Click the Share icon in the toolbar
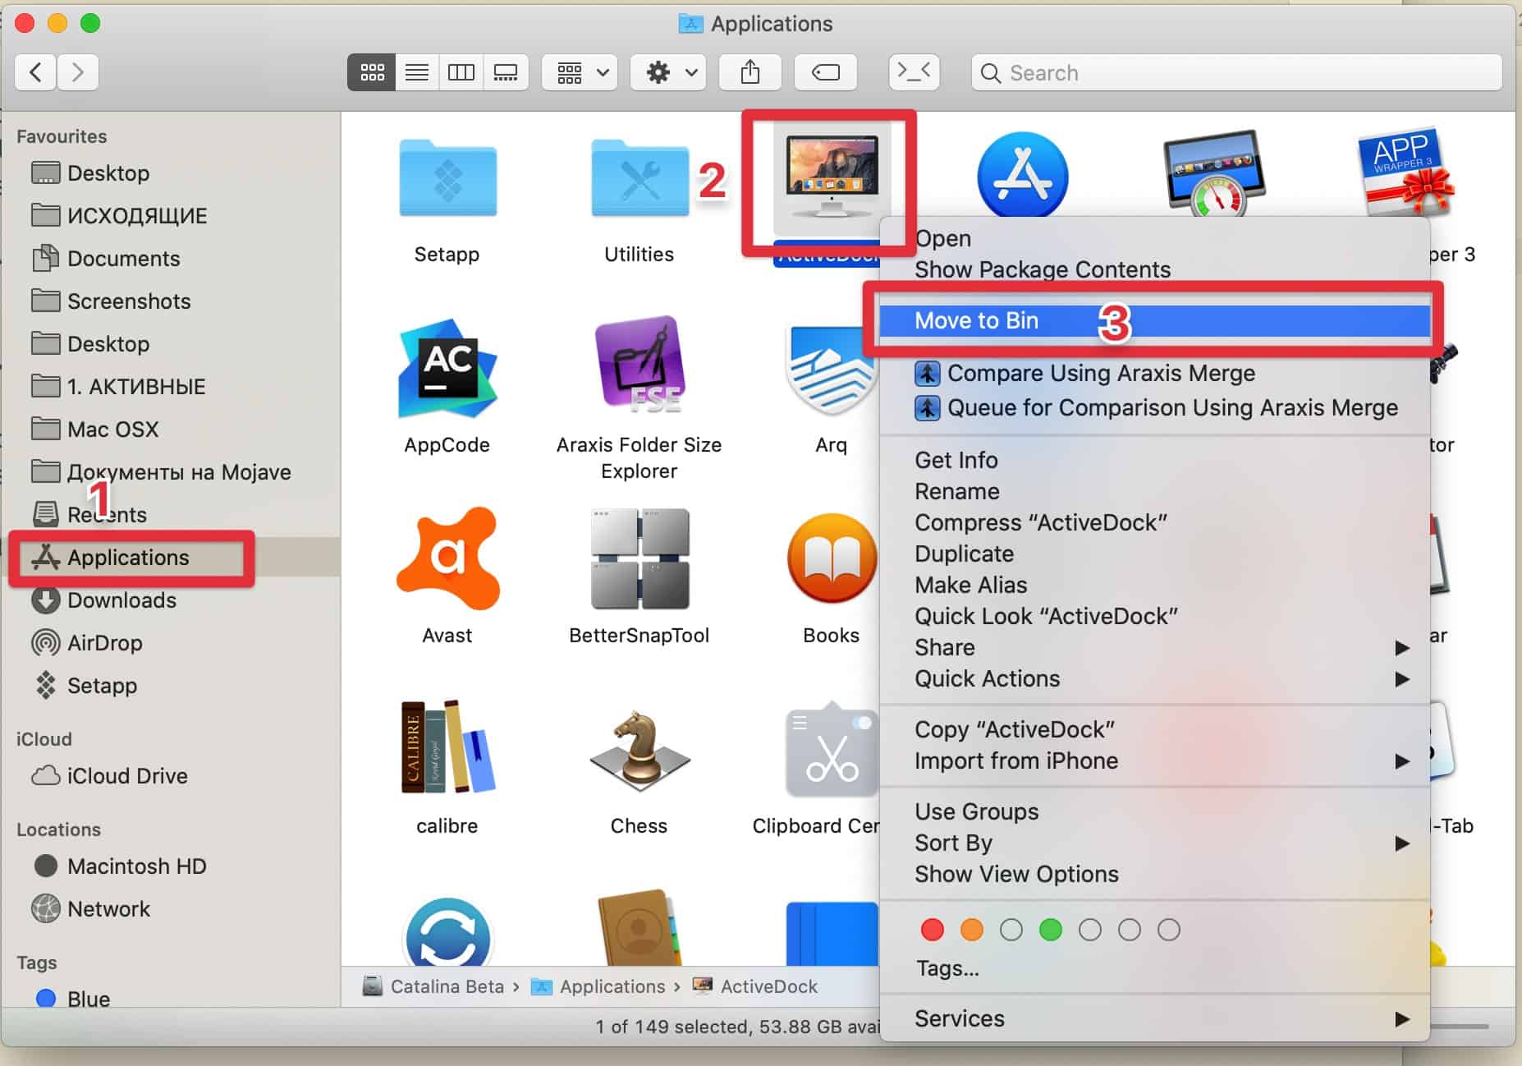This screenshot has width=1522, height=1066. [x=750, y=72]
